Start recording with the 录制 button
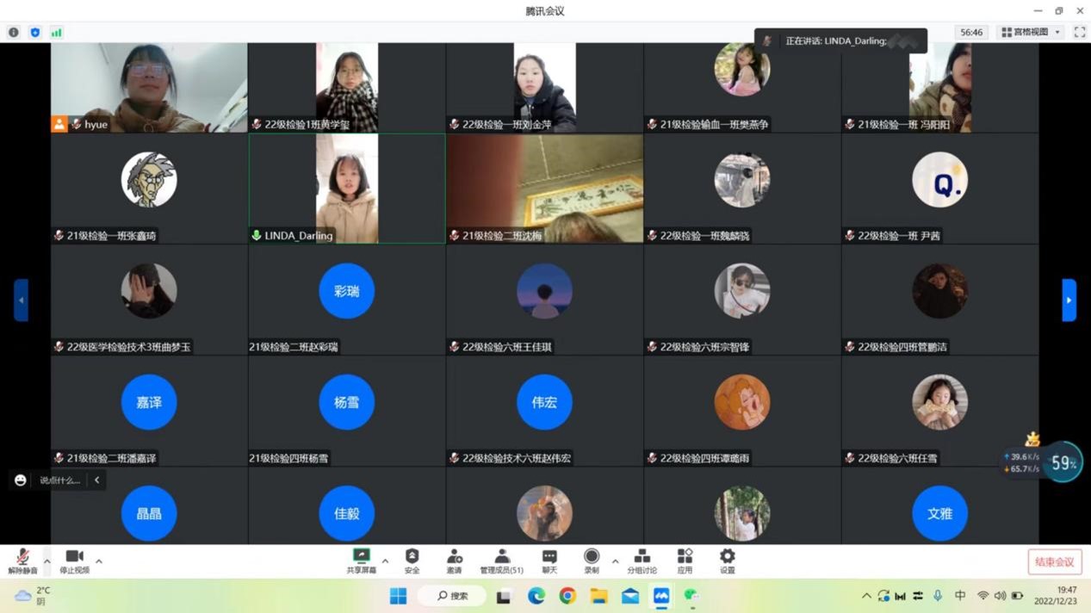 pos(591,560)
